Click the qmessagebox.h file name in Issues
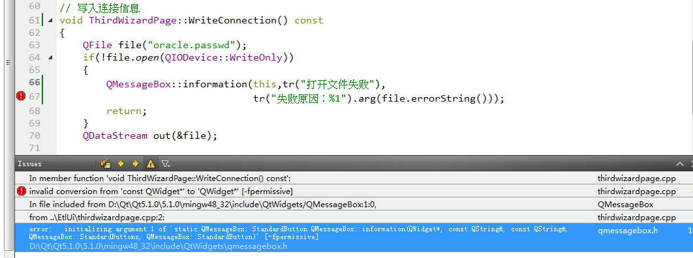693x258 pixels. coord(628,230)
